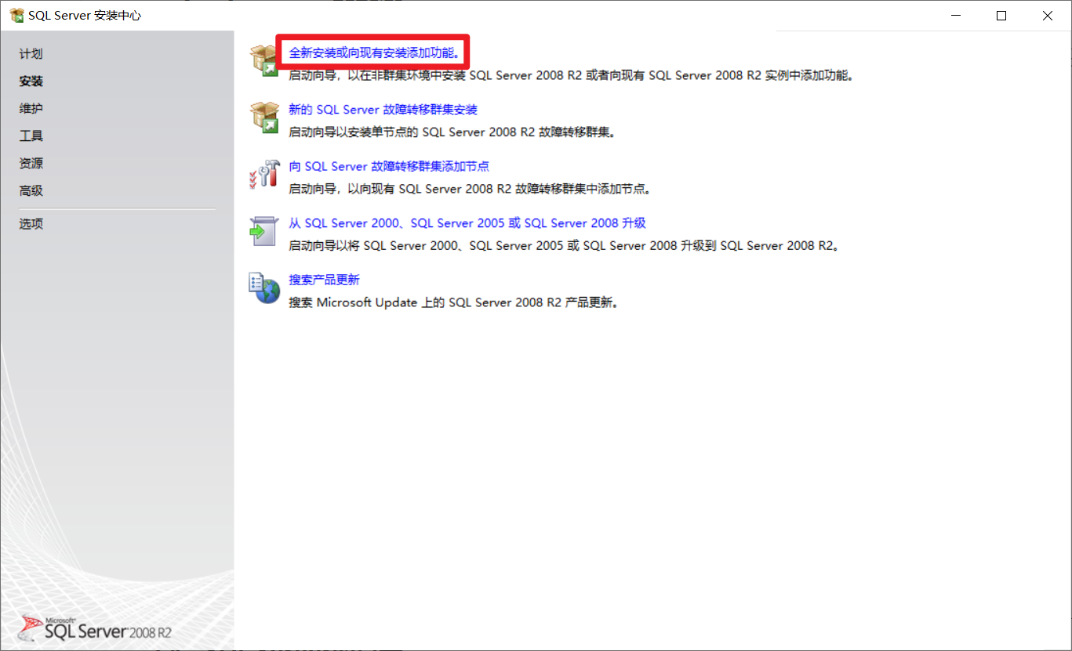Minimize the SQL Server 安装中心 window
The width and height of the screenshot is (1072, 651).
tap(955, 16)
